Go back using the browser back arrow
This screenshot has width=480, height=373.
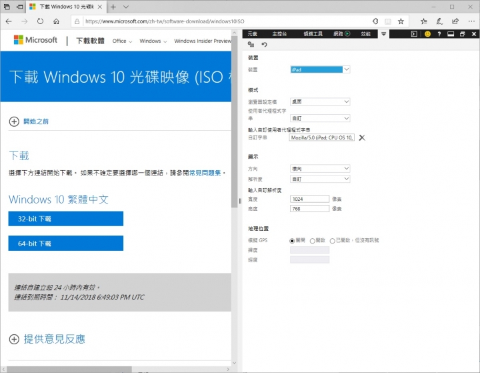click(9, 21)
